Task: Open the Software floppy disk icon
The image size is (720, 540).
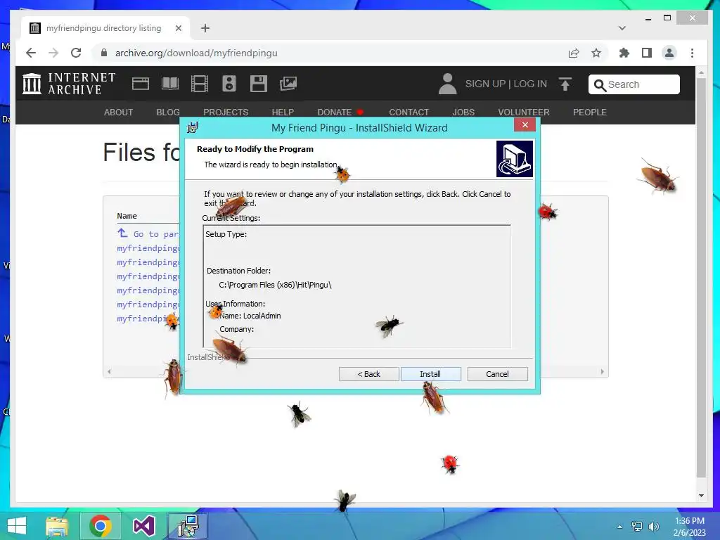Action: 259,84
